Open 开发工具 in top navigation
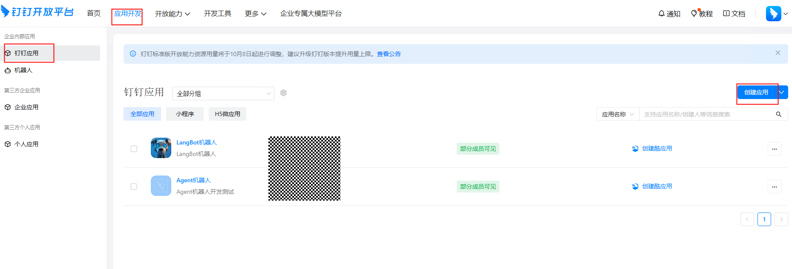The image size is (792, 269). 217,14
